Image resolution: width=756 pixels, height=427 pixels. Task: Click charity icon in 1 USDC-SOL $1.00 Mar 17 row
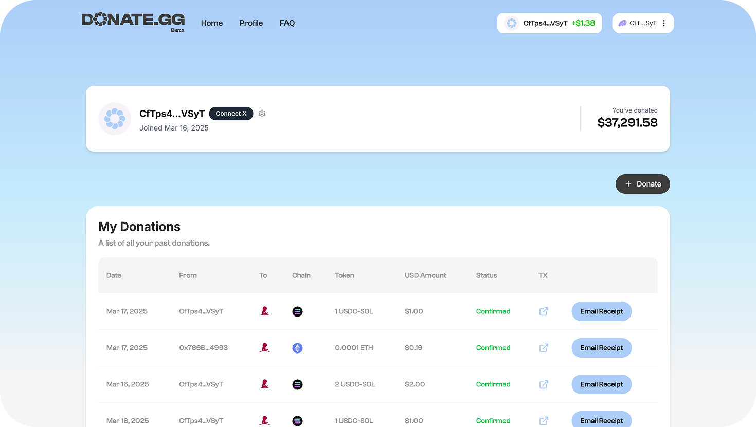pyautogui.click(x=265, y=311)
